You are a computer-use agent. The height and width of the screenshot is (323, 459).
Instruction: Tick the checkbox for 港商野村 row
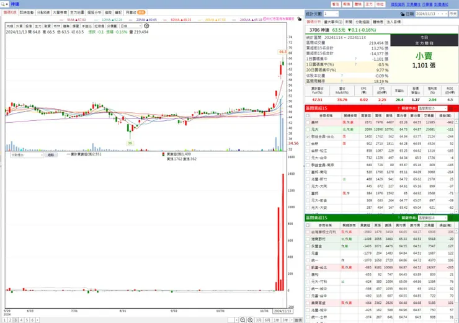[308, 239]
